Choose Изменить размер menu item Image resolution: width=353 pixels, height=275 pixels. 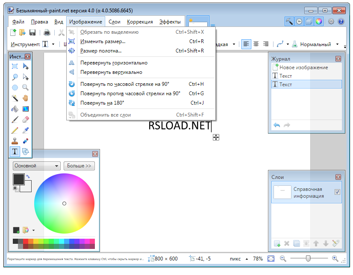[x=142, y=41]
